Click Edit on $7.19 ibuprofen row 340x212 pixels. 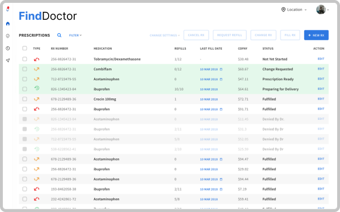[x=321, y=189]
